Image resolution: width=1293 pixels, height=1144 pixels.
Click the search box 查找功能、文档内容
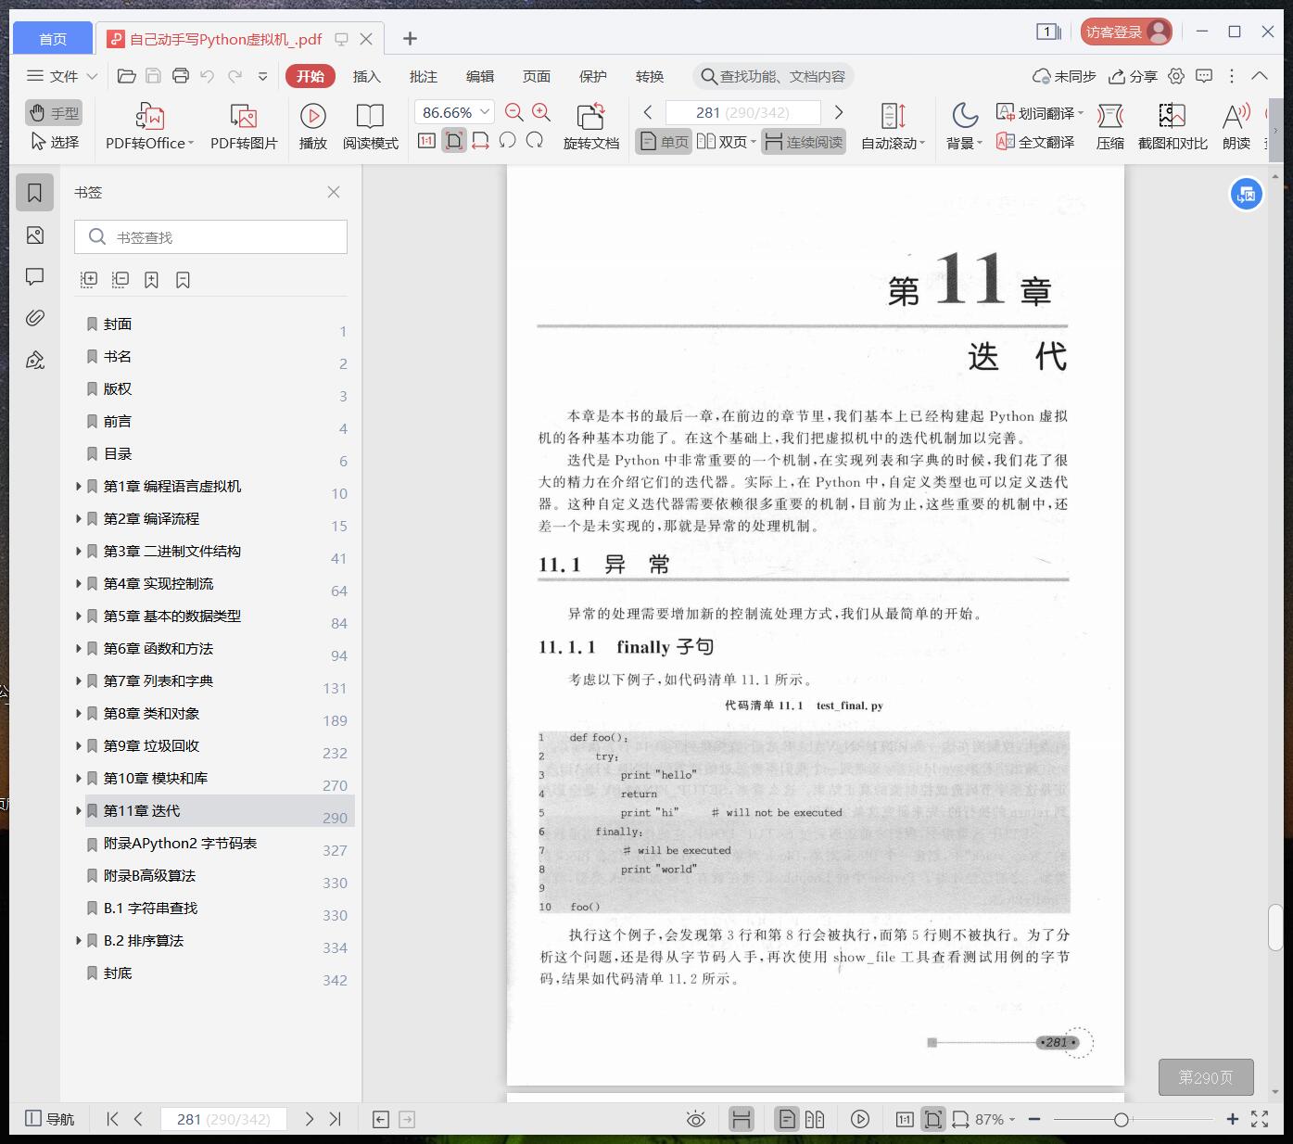point(773,76)
